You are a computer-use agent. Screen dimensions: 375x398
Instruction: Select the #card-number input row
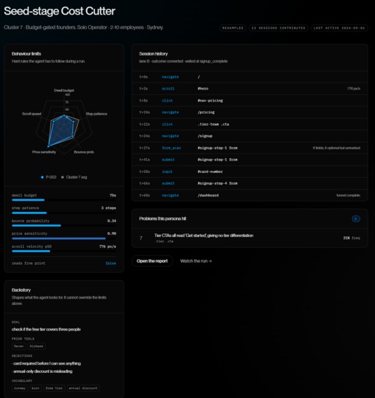[x=250, y=172]
